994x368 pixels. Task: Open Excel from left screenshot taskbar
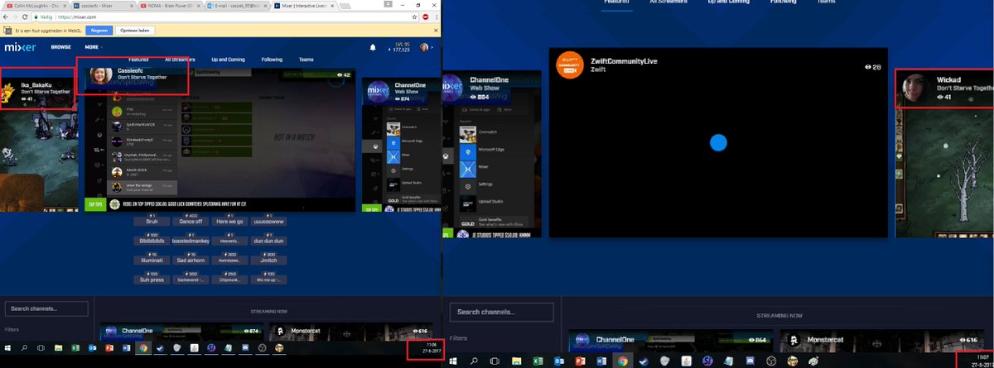75,349
